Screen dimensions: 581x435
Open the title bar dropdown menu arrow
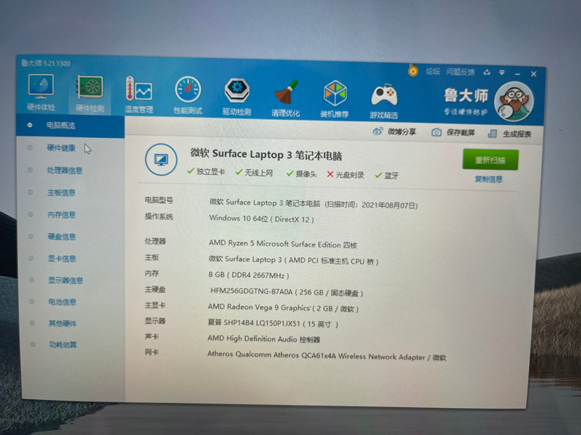click(x=502, y=73)
